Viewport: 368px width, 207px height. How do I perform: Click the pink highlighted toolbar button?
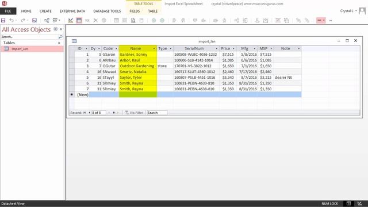[x=321, y=21]
